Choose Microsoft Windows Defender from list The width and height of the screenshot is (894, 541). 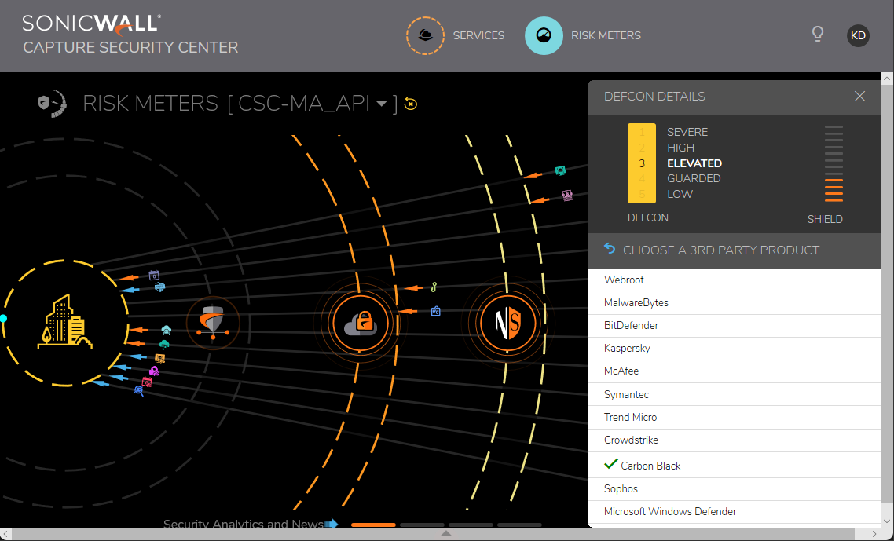(735, 512)
